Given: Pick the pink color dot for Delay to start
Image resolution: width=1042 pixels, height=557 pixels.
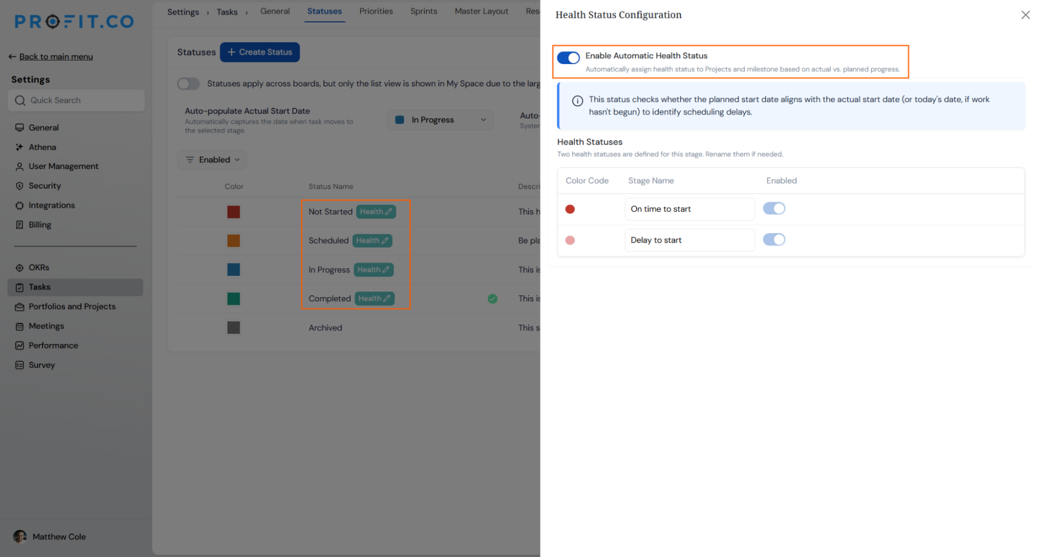Looking at the screenshot, I should coord(570,240).
